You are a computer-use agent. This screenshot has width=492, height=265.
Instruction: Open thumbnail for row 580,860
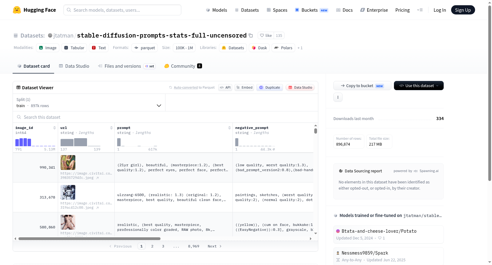click(68, 222)
